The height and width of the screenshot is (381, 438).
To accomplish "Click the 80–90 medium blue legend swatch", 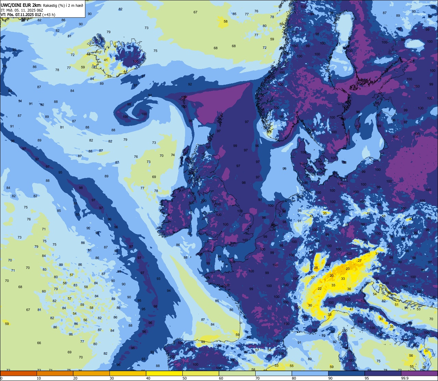I will point(310,373).
